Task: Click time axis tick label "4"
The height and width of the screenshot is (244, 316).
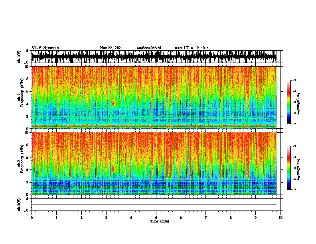Action: click(131, 218)
